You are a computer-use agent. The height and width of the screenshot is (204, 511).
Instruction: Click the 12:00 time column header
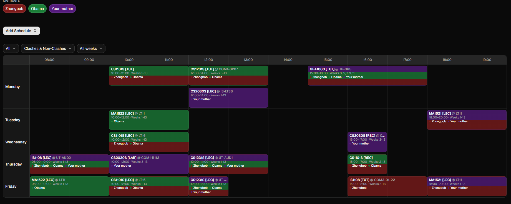[208, 60]
